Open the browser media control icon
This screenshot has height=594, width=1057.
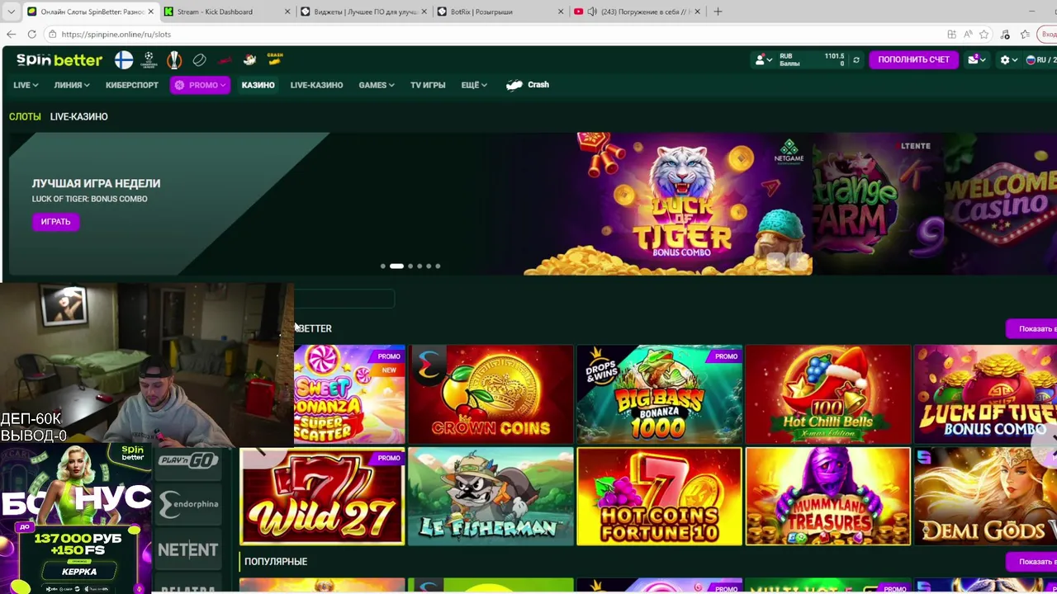click(1005, 34)
